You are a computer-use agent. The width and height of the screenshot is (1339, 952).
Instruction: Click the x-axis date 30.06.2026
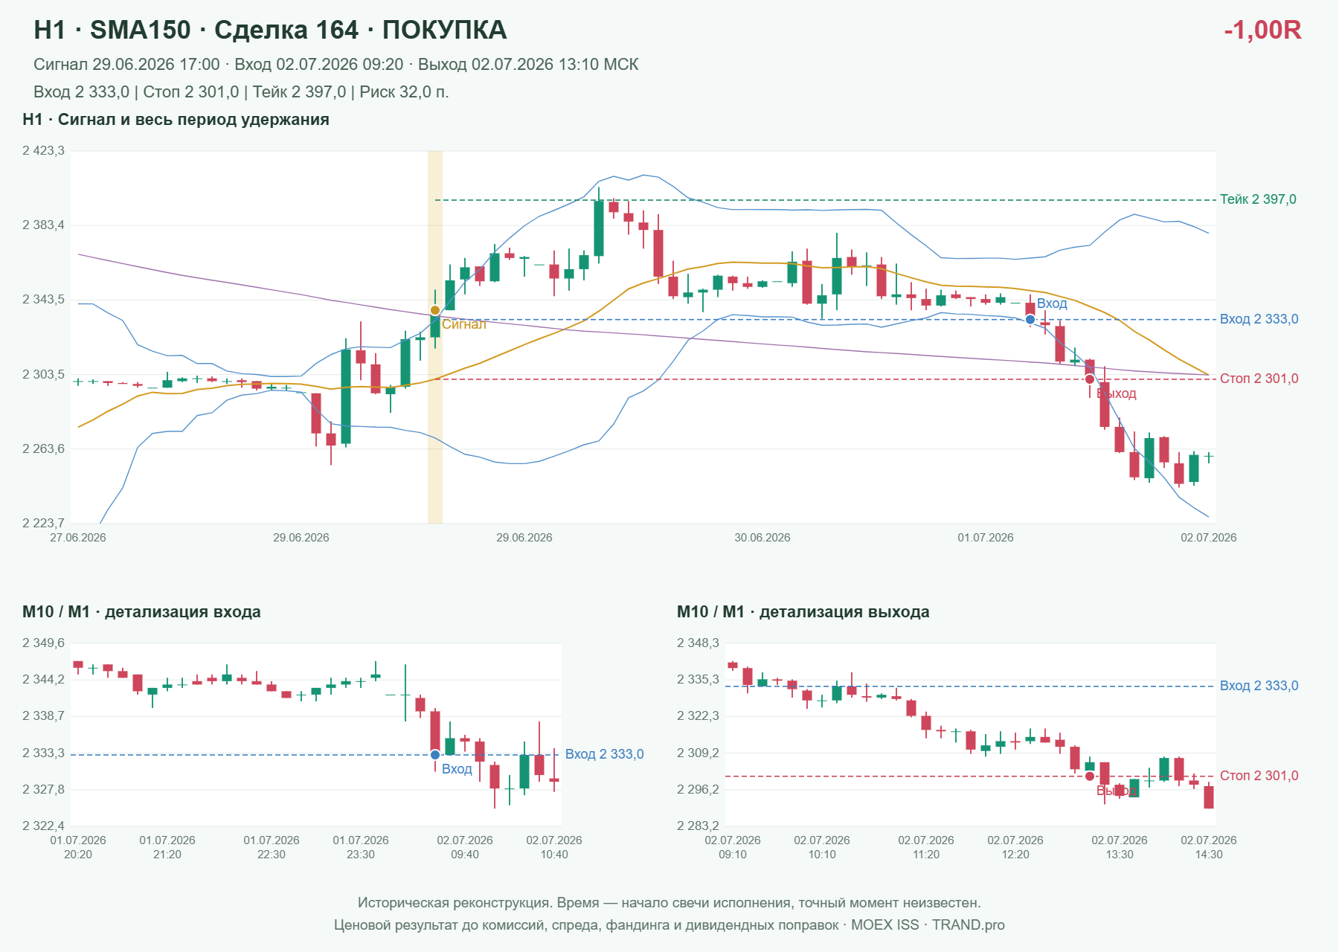pos(762,538)
